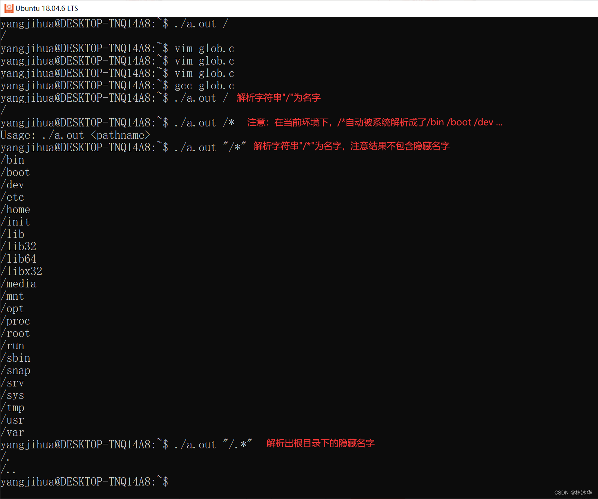Click the Ubuntu icon in the title bar

8,8
